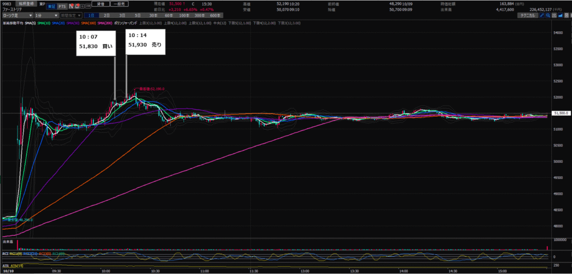This screenshot has height=274, width=572.
Task: Click the 銘柄登録 button
Action: (x=27, y=4)
